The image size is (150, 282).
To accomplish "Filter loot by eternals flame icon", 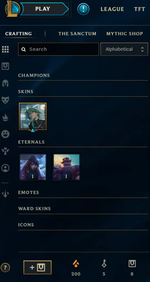I will point(5,117).
